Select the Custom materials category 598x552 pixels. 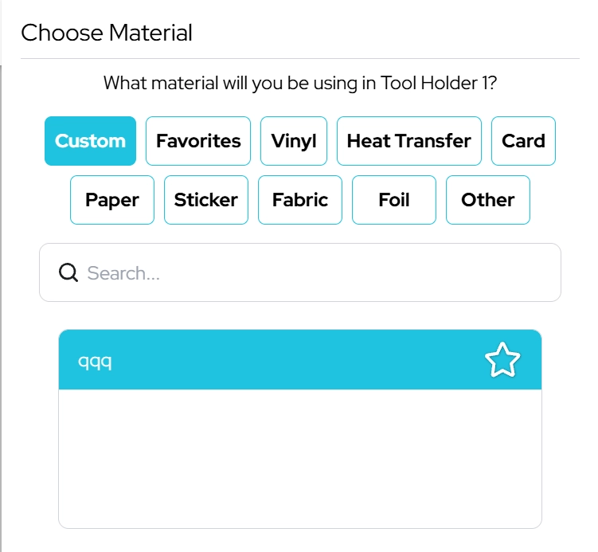pos(90,141)
